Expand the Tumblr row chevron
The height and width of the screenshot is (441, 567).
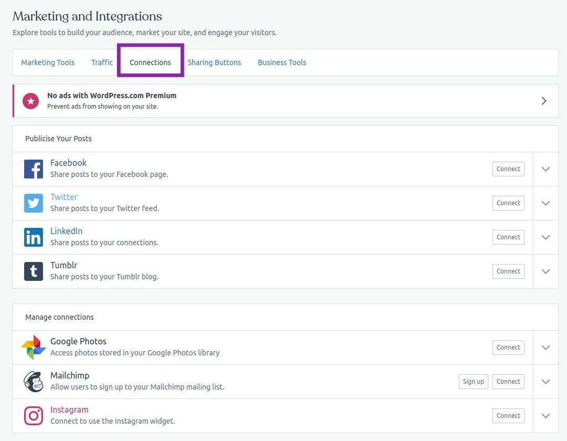[x=545, y=271]
